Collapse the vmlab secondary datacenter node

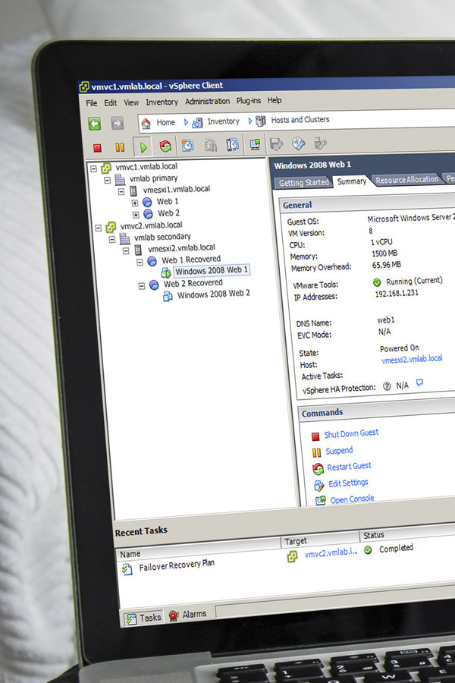point(112,239)
